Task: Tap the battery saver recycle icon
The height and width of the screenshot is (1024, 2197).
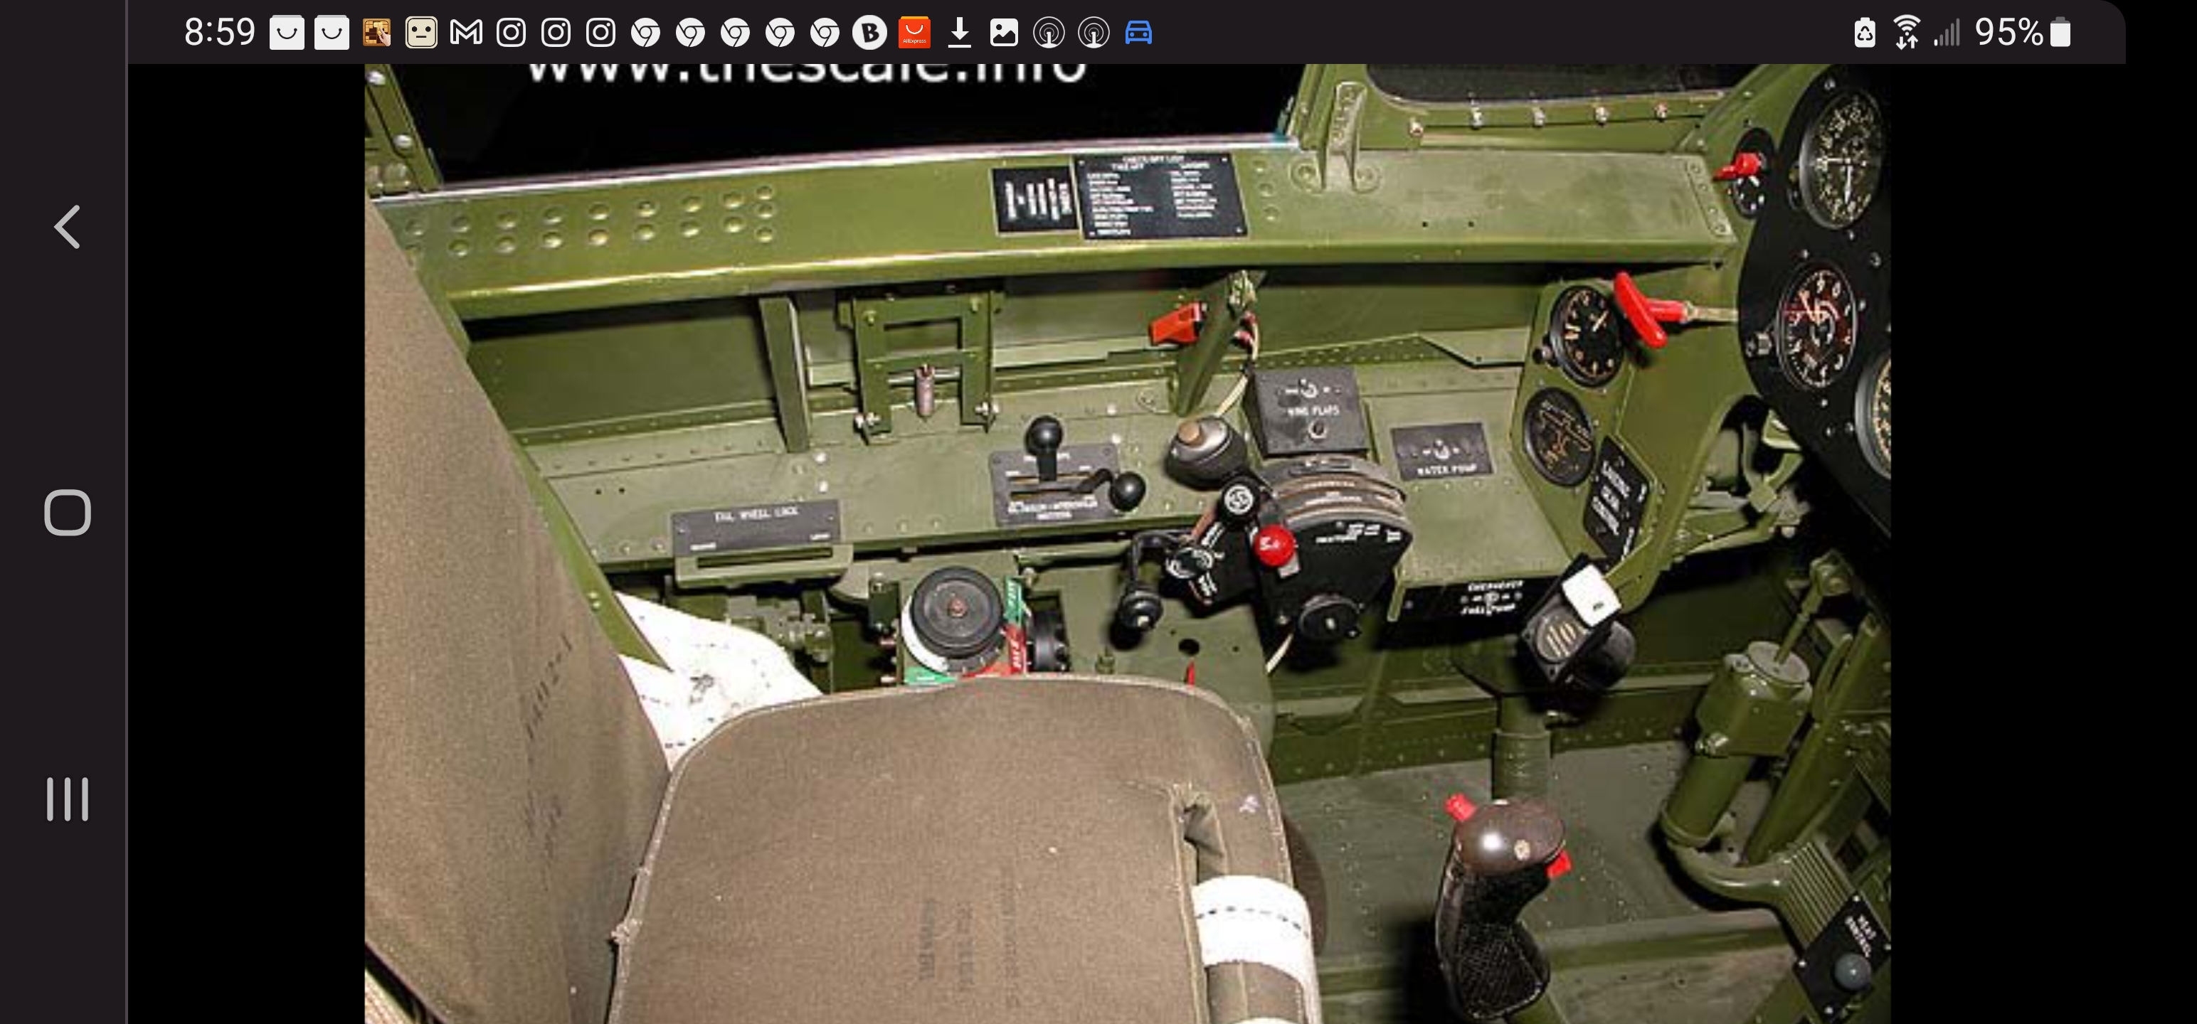Action: click(1864, 33)
